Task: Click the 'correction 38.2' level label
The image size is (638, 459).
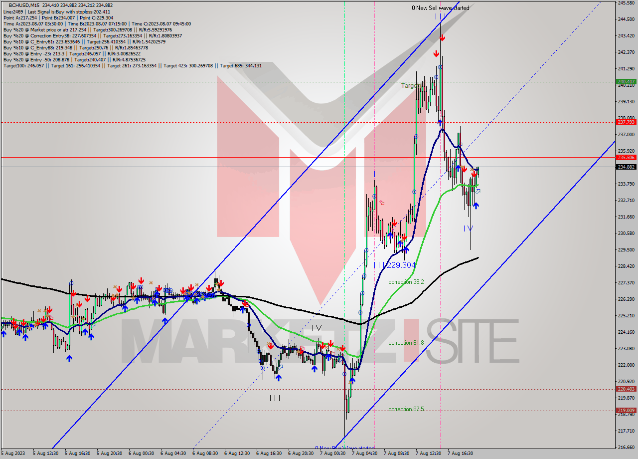Action: tap(406, 282)
